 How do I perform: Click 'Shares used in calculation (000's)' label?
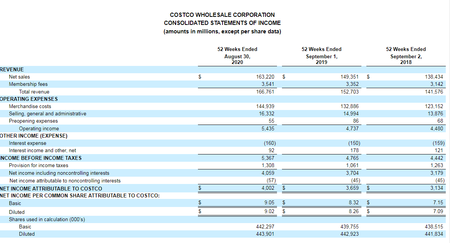click(47, 220)
